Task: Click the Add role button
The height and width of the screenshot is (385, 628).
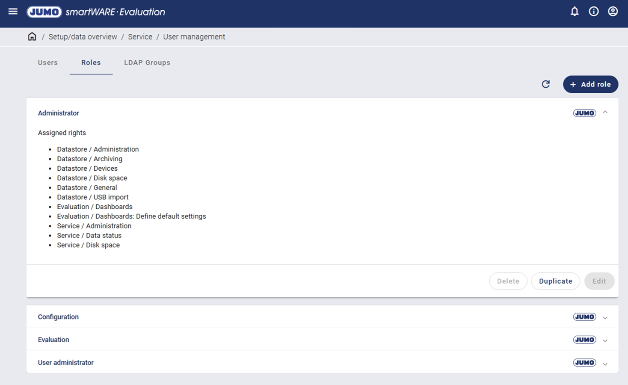Action: 590,84
